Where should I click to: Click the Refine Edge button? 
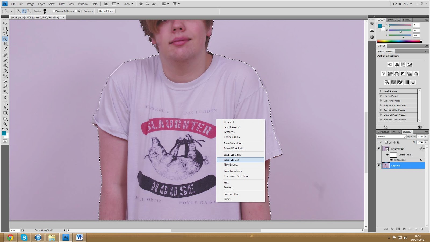[x=106, y=11]
